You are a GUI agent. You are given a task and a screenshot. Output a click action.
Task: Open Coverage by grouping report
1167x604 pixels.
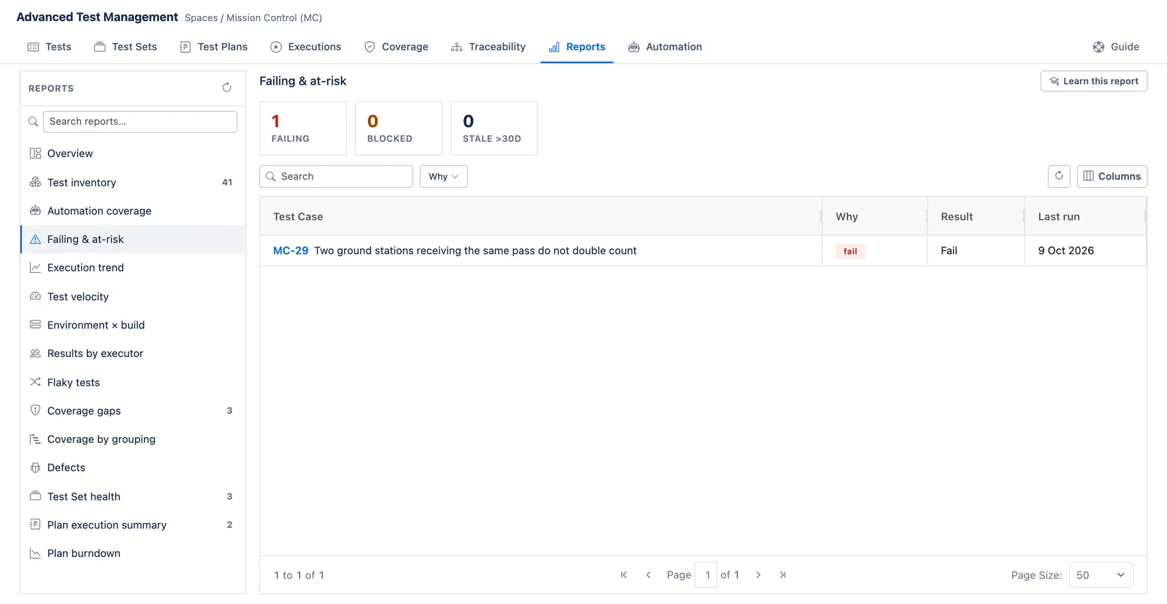[x=133, y=439]
